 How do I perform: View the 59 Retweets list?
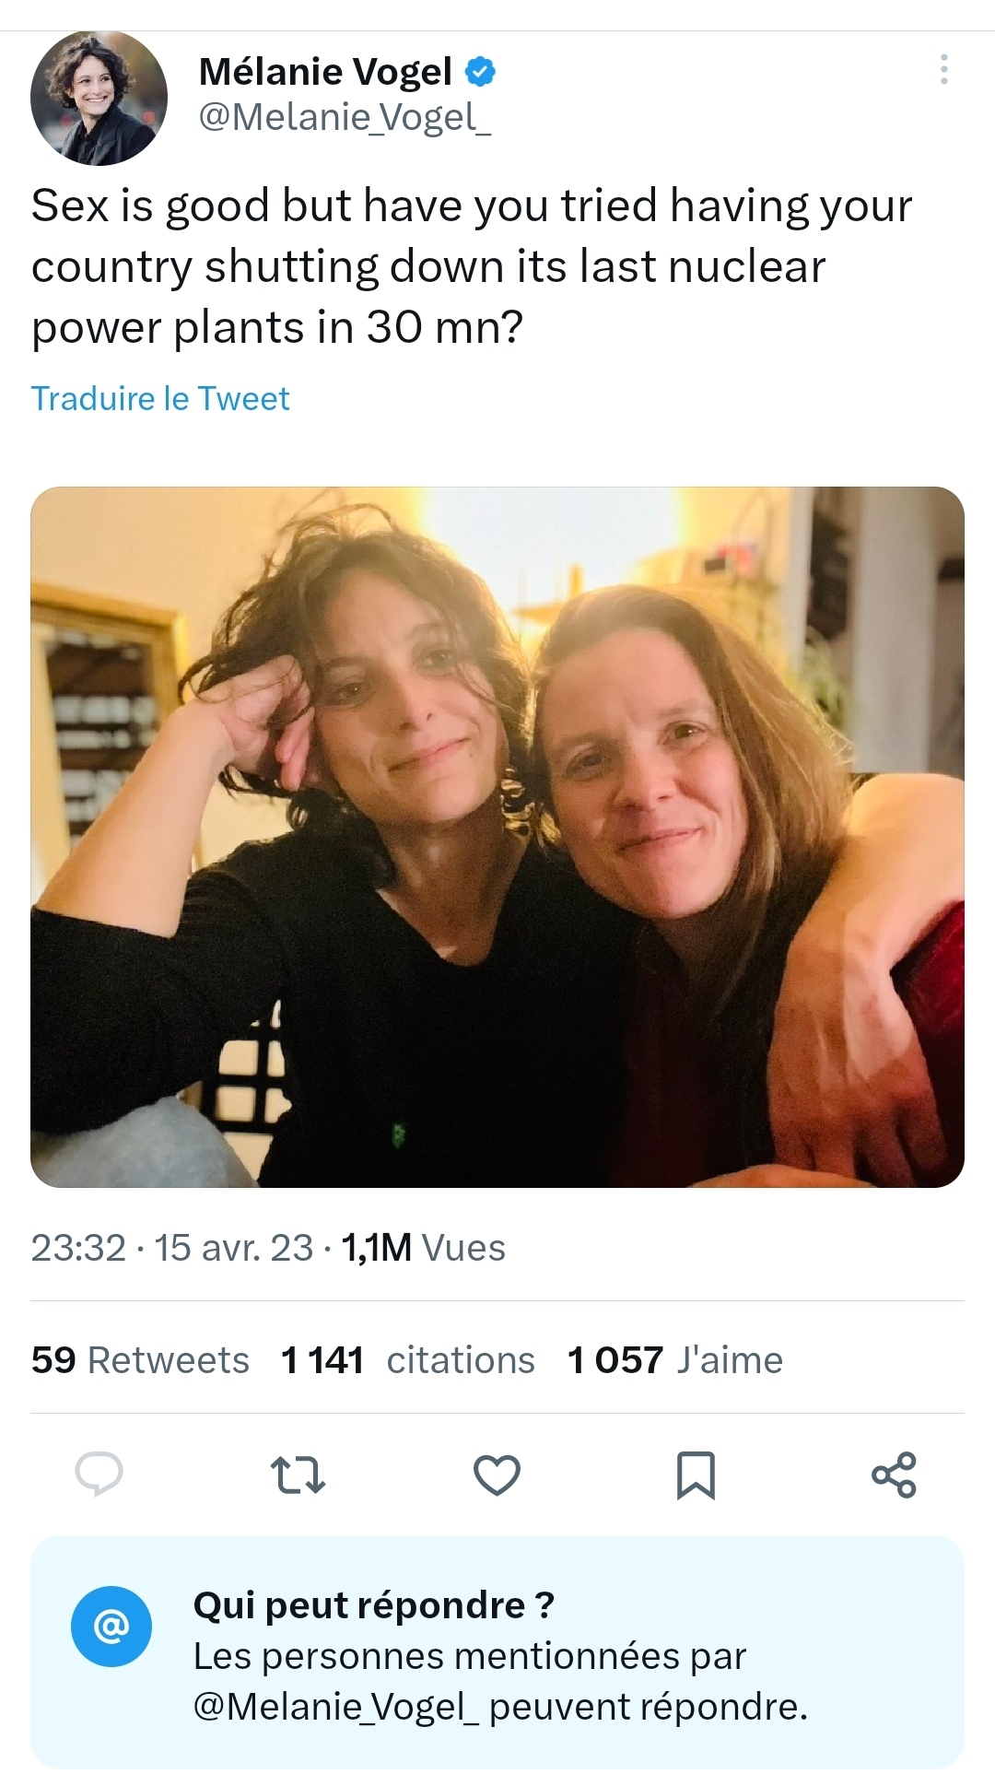tap(140, 1360)
